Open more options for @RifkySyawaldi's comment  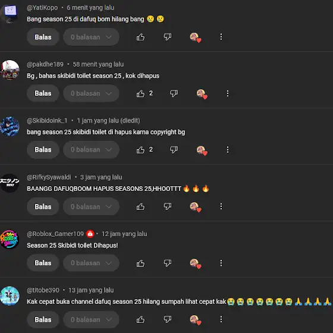click(x=221, y=206)
